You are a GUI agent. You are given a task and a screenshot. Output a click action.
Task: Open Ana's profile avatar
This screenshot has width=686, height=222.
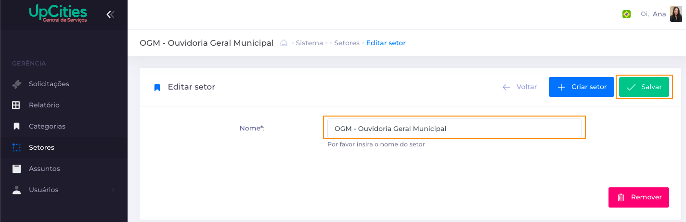(676, 14)
